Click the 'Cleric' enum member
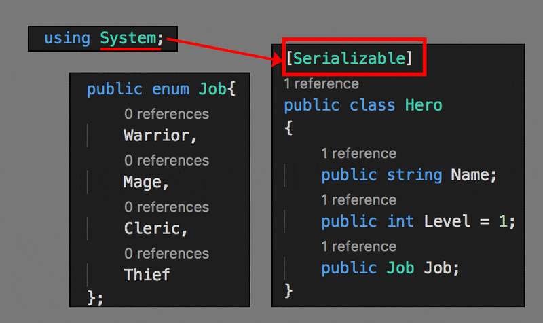 pos(151,229)
